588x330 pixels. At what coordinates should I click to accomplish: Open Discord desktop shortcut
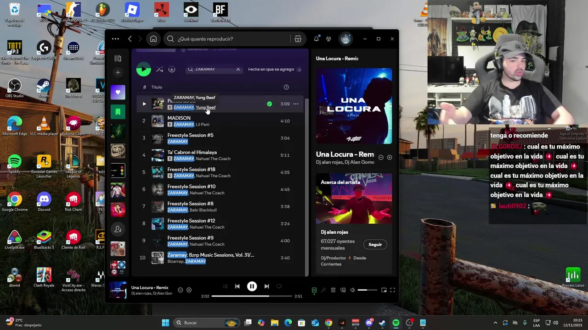click(x=44, y=202)
